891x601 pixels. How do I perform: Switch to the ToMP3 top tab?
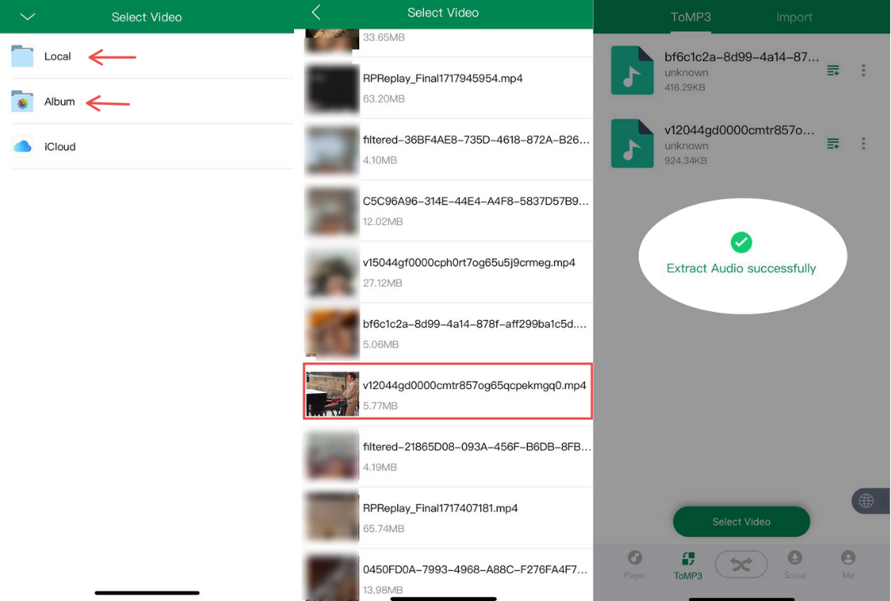[690, 17]
